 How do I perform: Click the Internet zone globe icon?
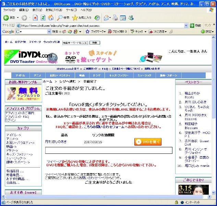[182, 202]
